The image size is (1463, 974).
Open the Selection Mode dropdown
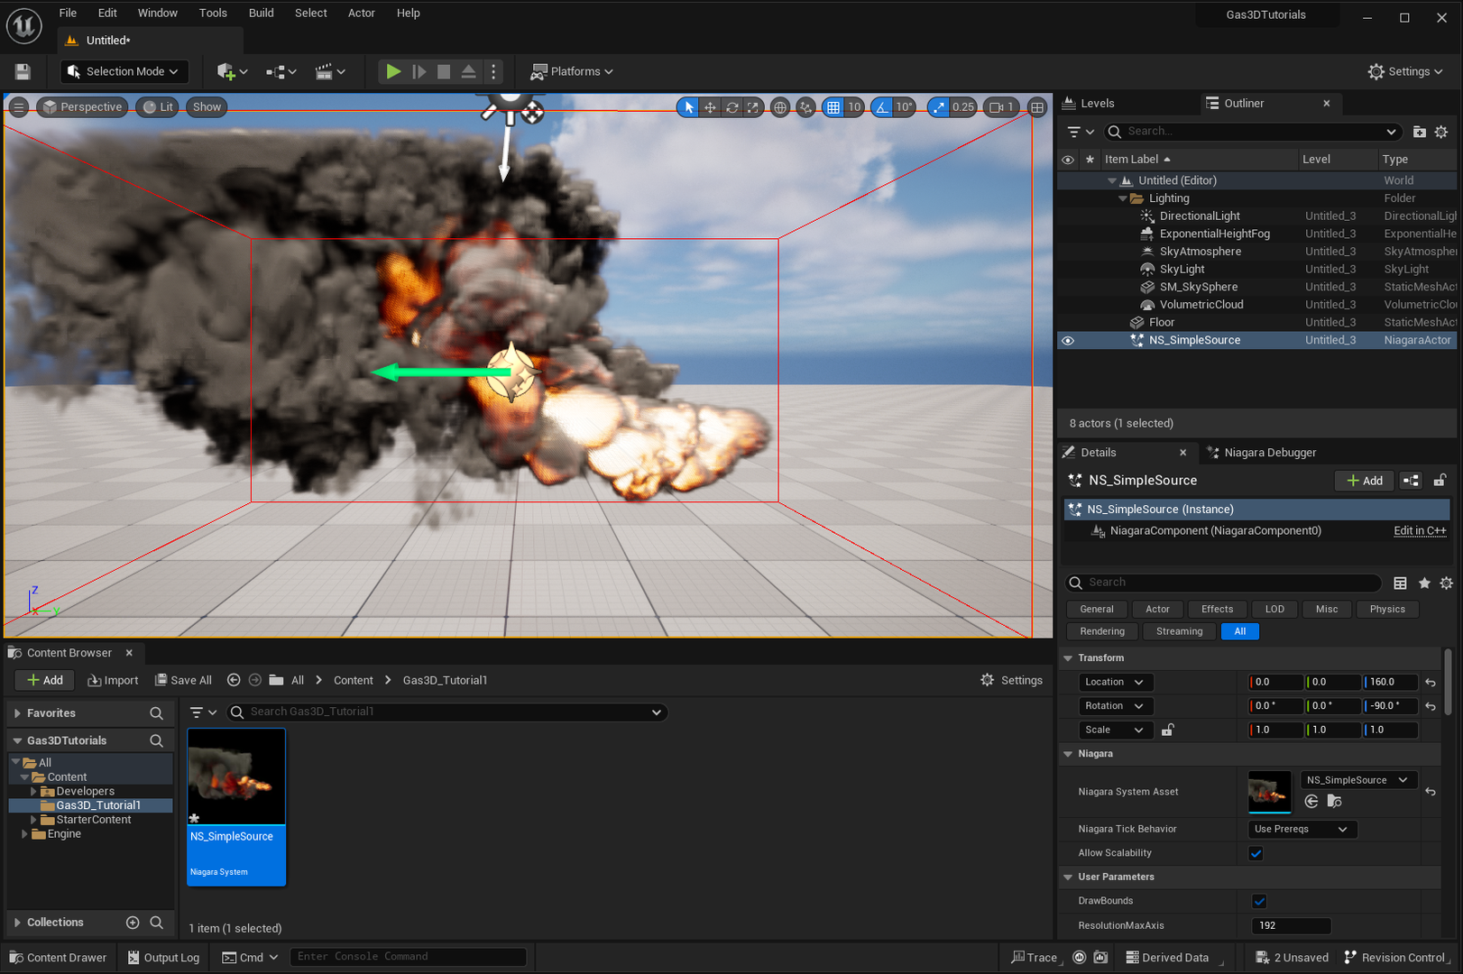[124, 71]
